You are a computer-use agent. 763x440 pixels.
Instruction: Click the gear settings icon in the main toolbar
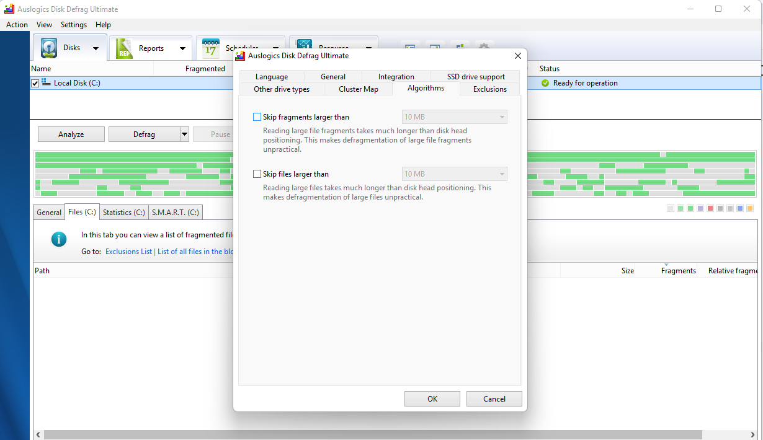point(484,47)
